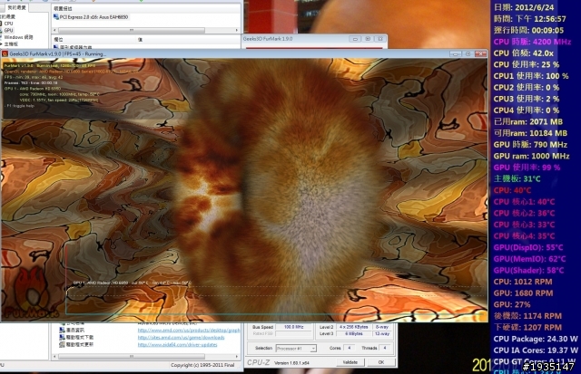Click the upper AIDA64 horizontal scrollbar
The image size is (581, 374).
click(145, 30)
